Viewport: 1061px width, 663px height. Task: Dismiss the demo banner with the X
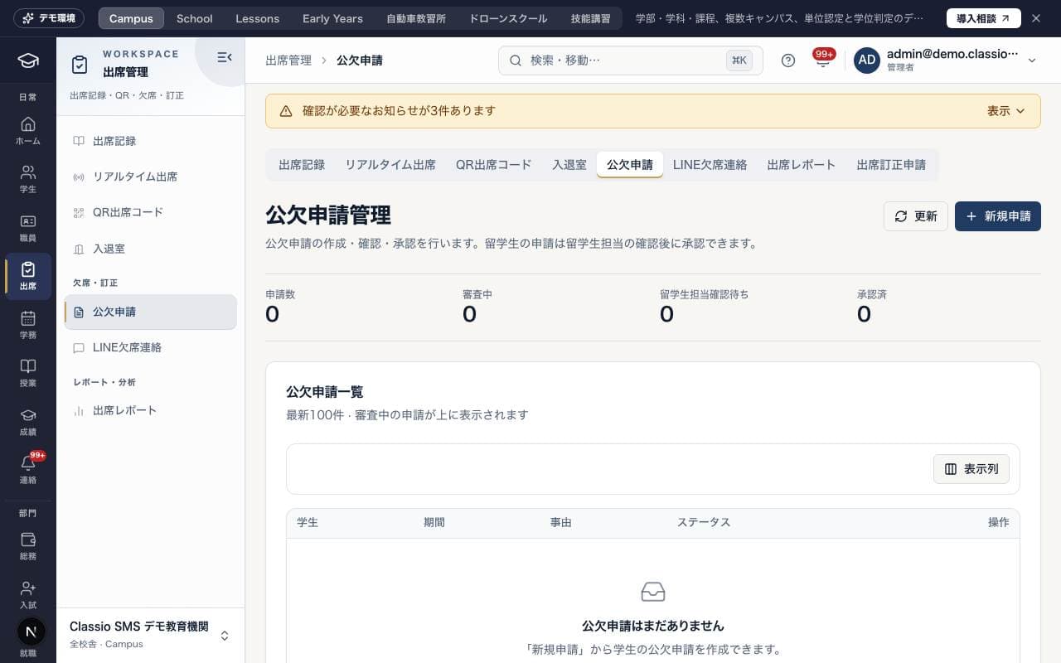click(1036, 18)
